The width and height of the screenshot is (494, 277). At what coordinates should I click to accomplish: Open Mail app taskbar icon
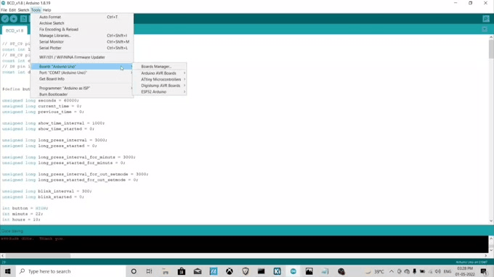tap(198, 271)
